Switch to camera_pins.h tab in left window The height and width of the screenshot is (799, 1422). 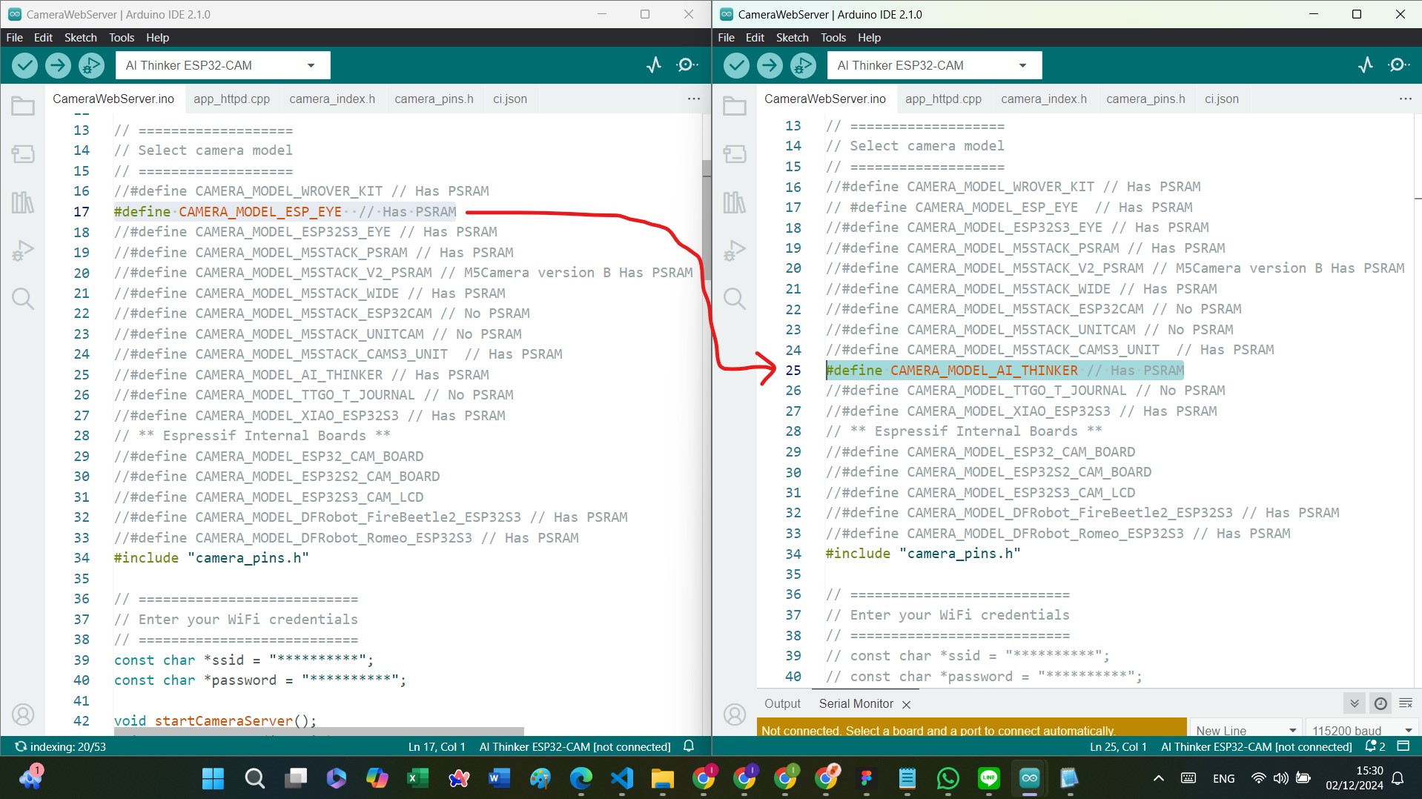[x=434, y=99]
